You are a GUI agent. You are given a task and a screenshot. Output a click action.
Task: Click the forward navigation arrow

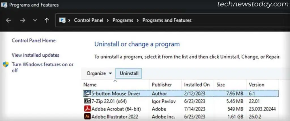(23, 20)
